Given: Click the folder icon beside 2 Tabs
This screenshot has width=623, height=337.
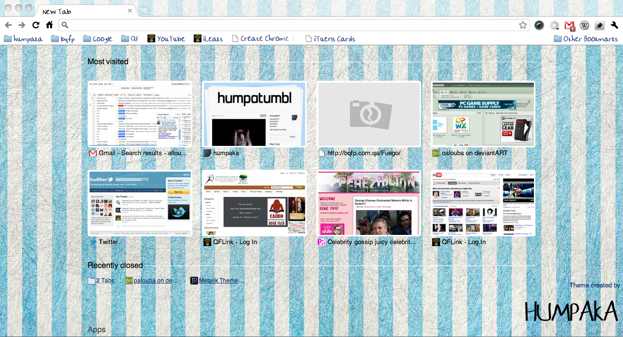Looking at the screenshot, I should click(92, 281).
